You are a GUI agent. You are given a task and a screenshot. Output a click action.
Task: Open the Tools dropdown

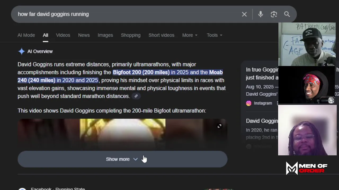coord(215,35)
